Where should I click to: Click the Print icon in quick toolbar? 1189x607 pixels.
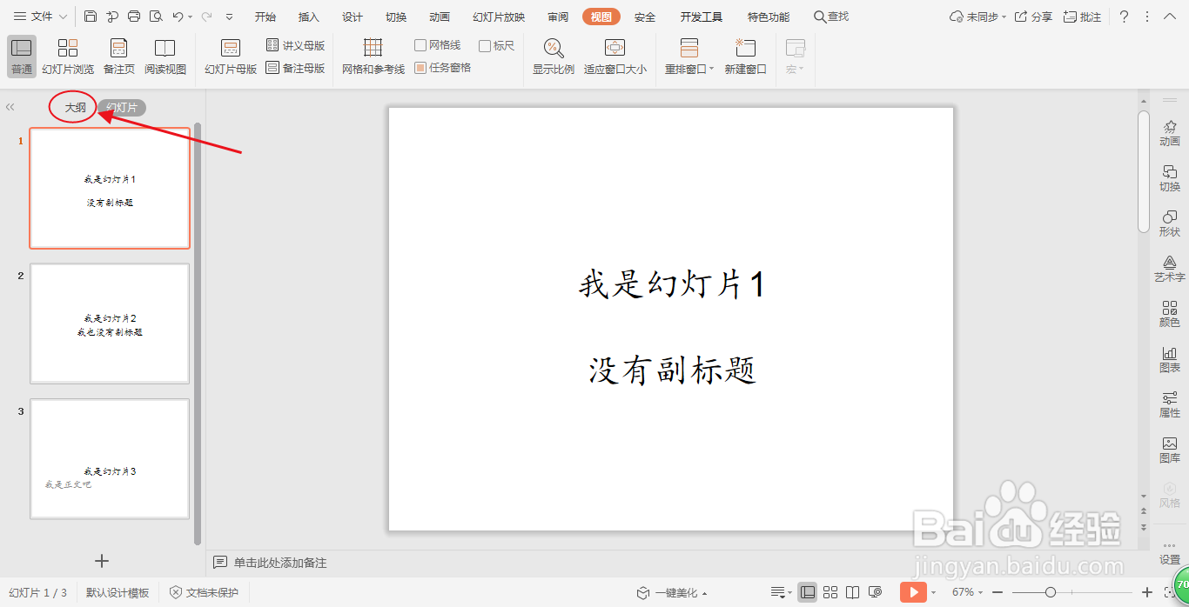point(134,17)
